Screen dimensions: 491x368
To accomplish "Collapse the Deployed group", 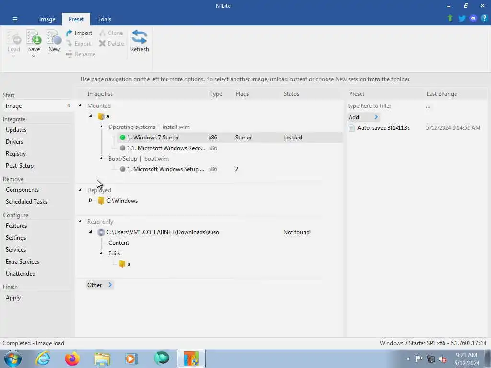I will (80, 190).
